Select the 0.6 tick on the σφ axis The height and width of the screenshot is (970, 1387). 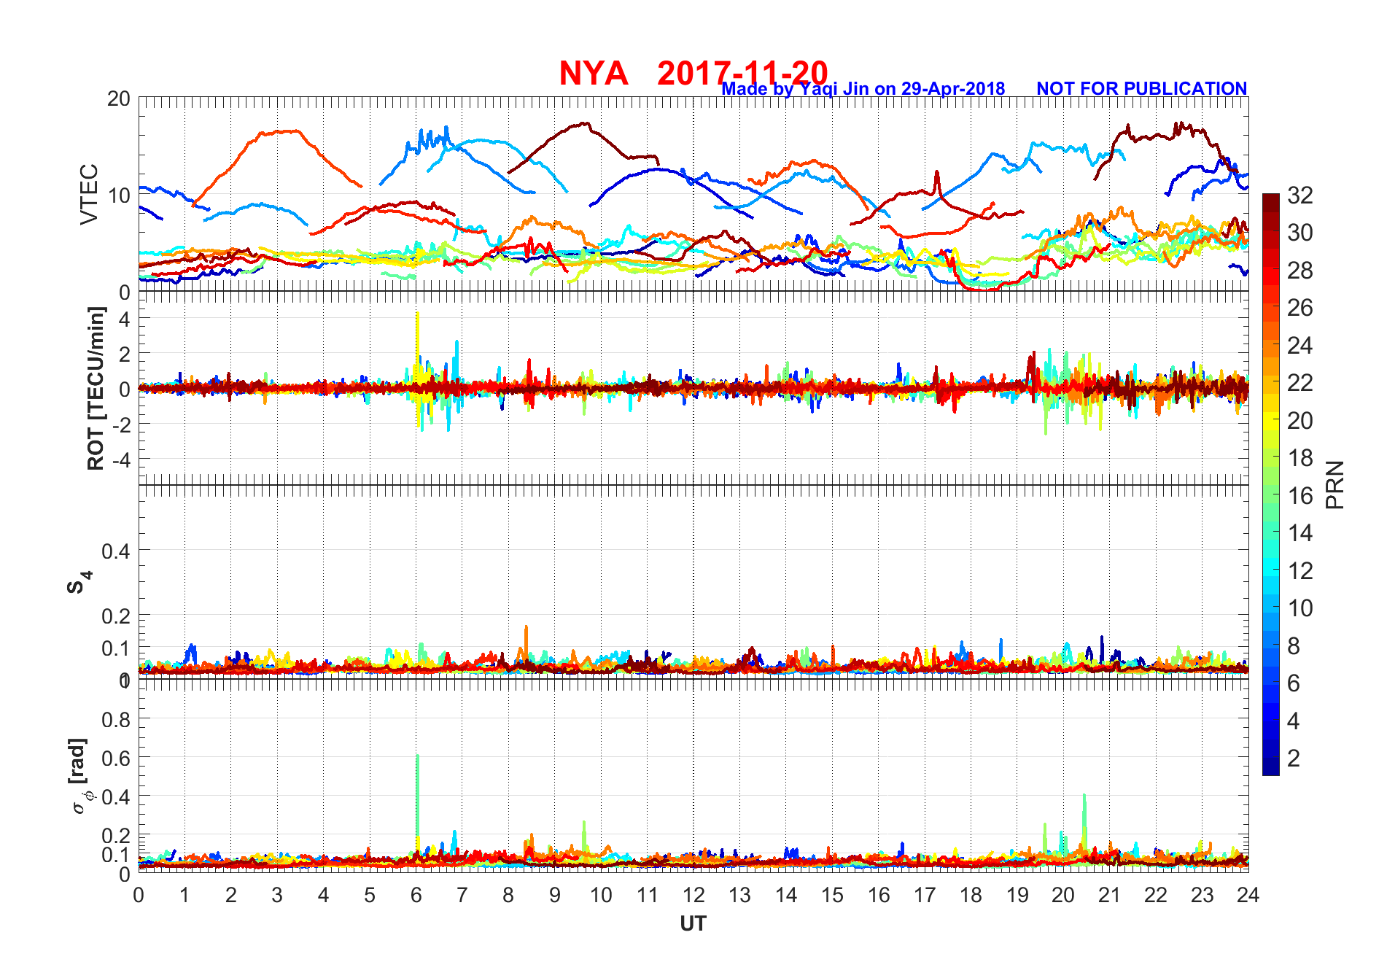point(116,758)
